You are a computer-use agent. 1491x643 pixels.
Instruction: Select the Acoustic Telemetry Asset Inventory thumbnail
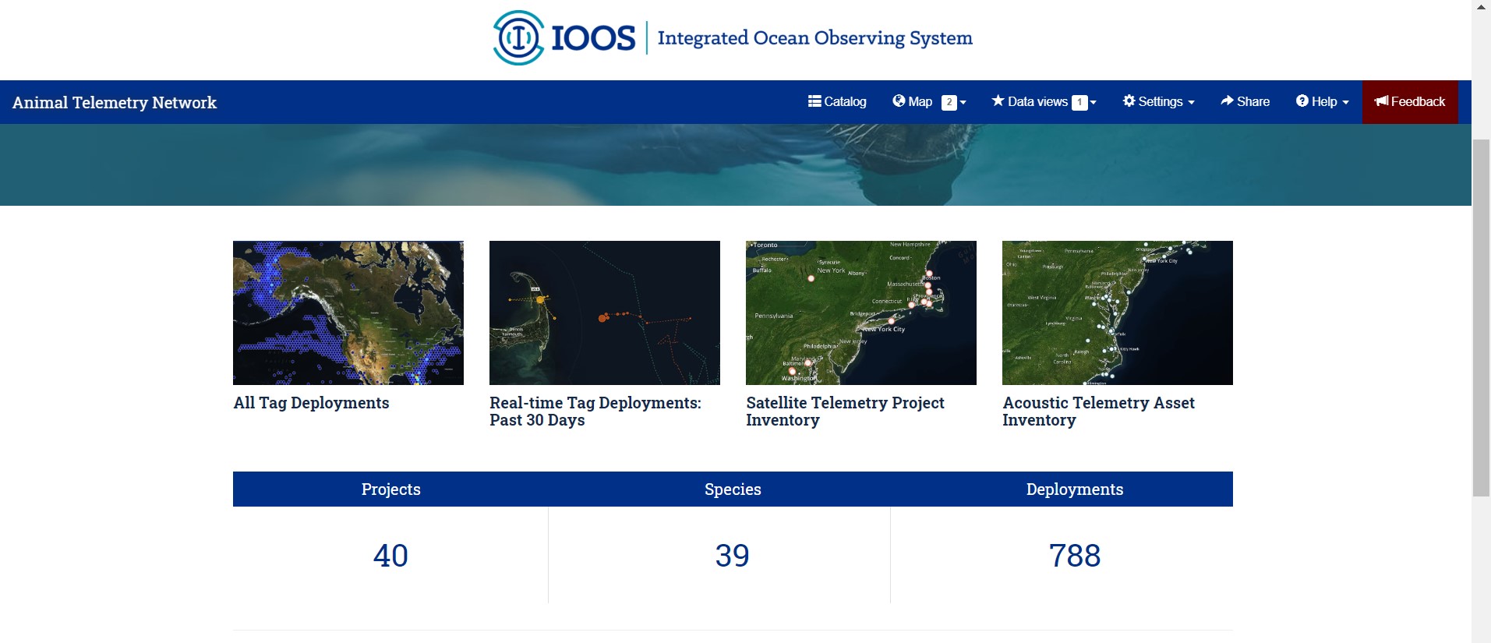[x=1117, y=313]
